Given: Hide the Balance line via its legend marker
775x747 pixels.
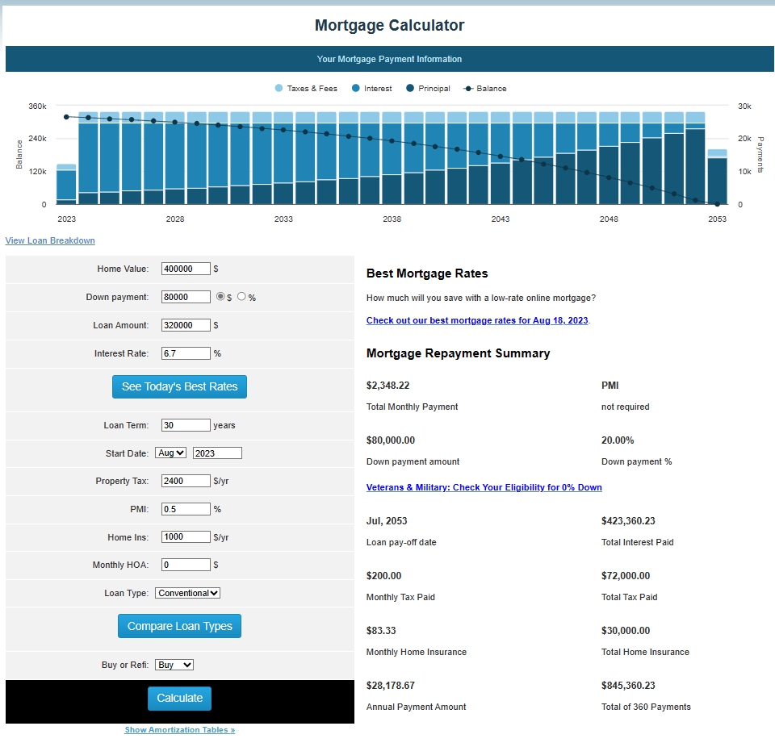Looking at the screenshot, I should (485, 88).
